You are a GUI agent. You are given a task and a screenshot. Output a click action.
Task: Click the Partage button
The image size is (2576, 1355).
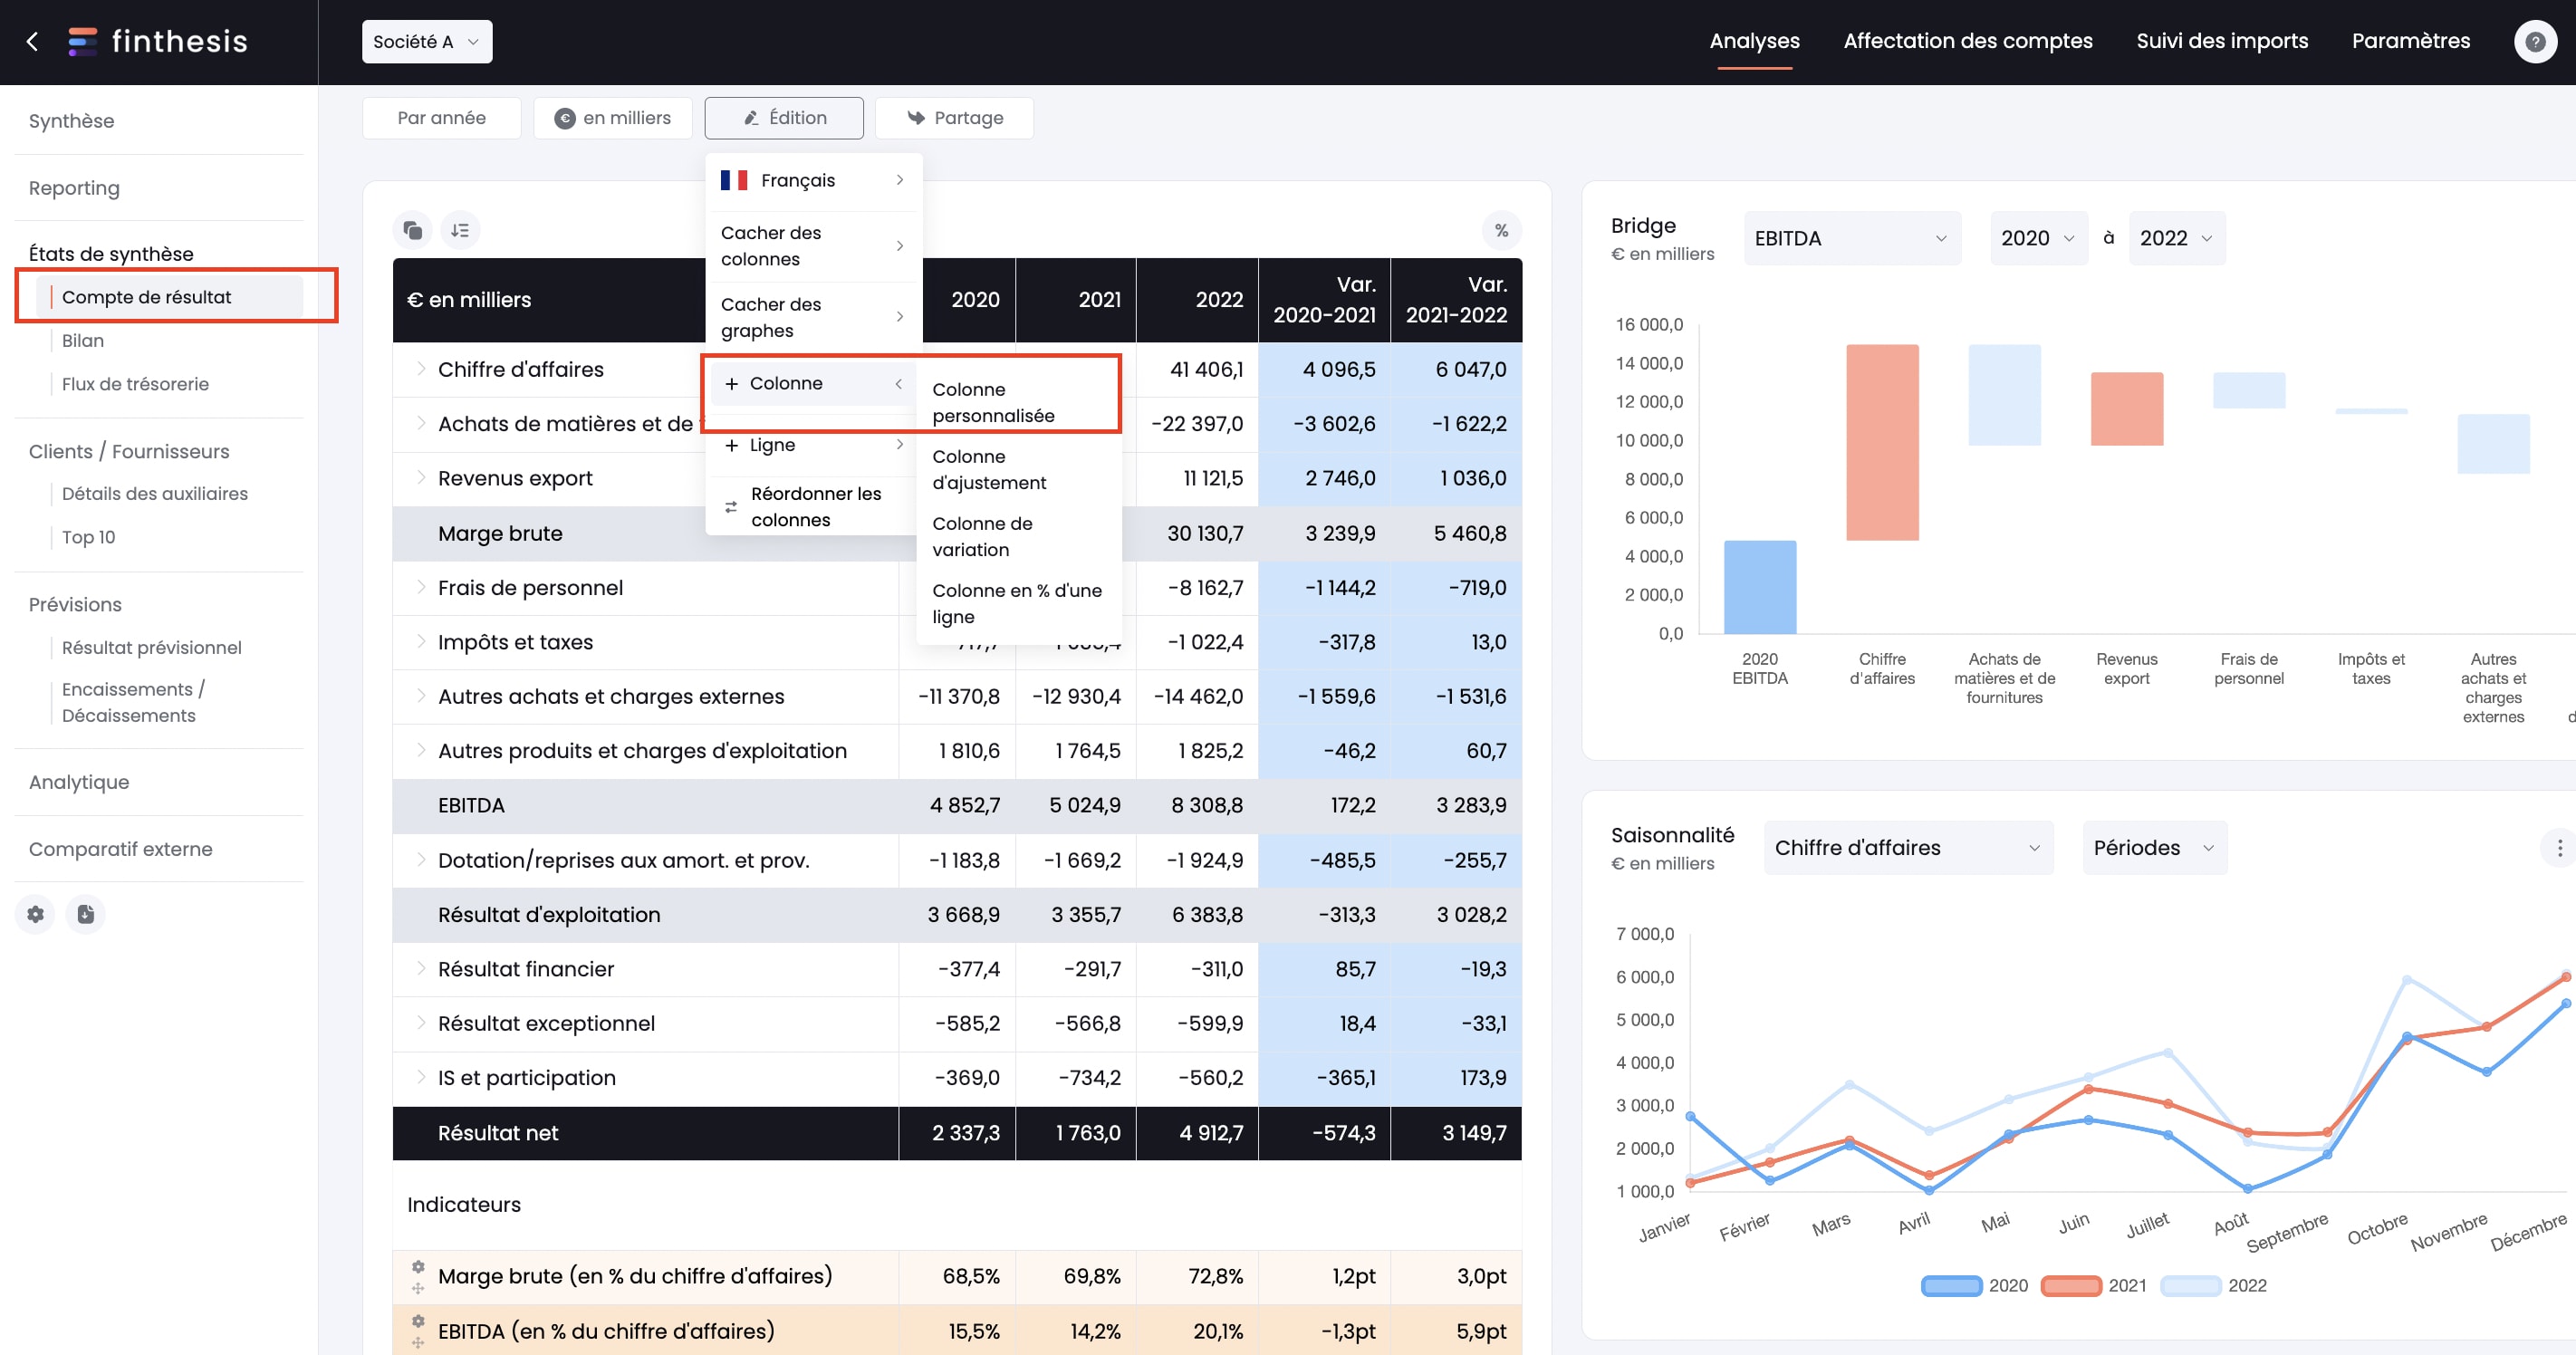coord(954,118)
